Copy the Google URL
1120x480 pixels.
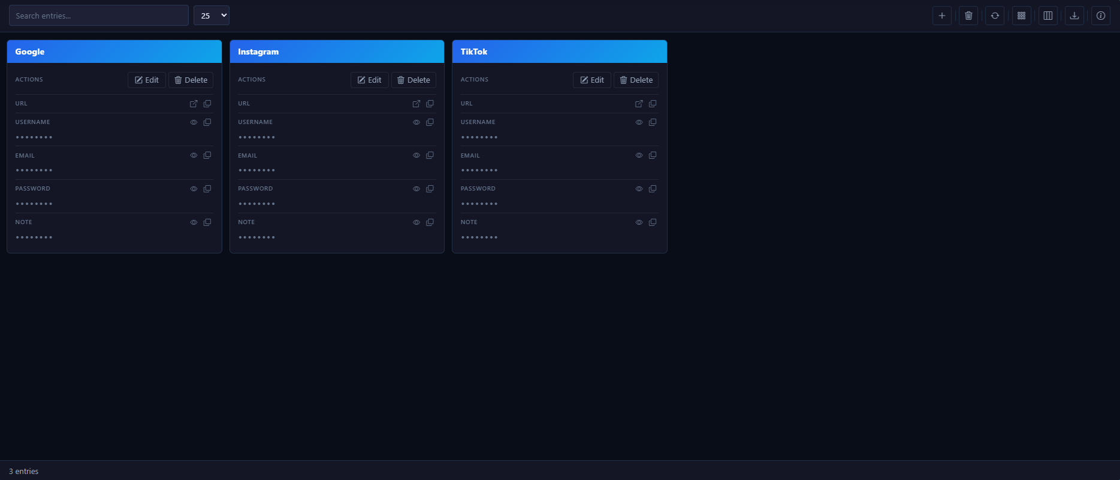[x=207, y=104]
